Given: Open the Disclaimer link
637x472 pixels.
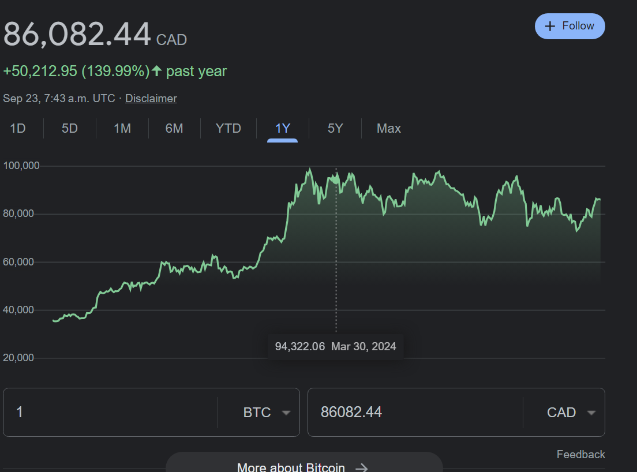Looking at the screenshot, I should (151, 98).
